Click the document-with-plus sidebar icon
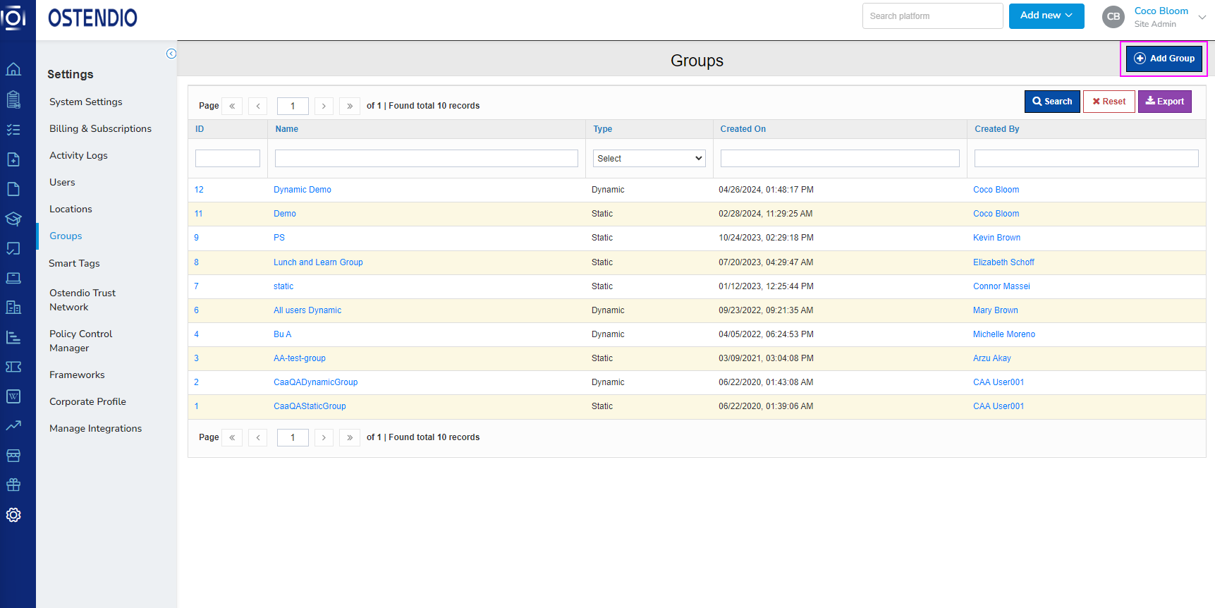Viewport: 1215px width, 608px height. (x=13, y=159)
